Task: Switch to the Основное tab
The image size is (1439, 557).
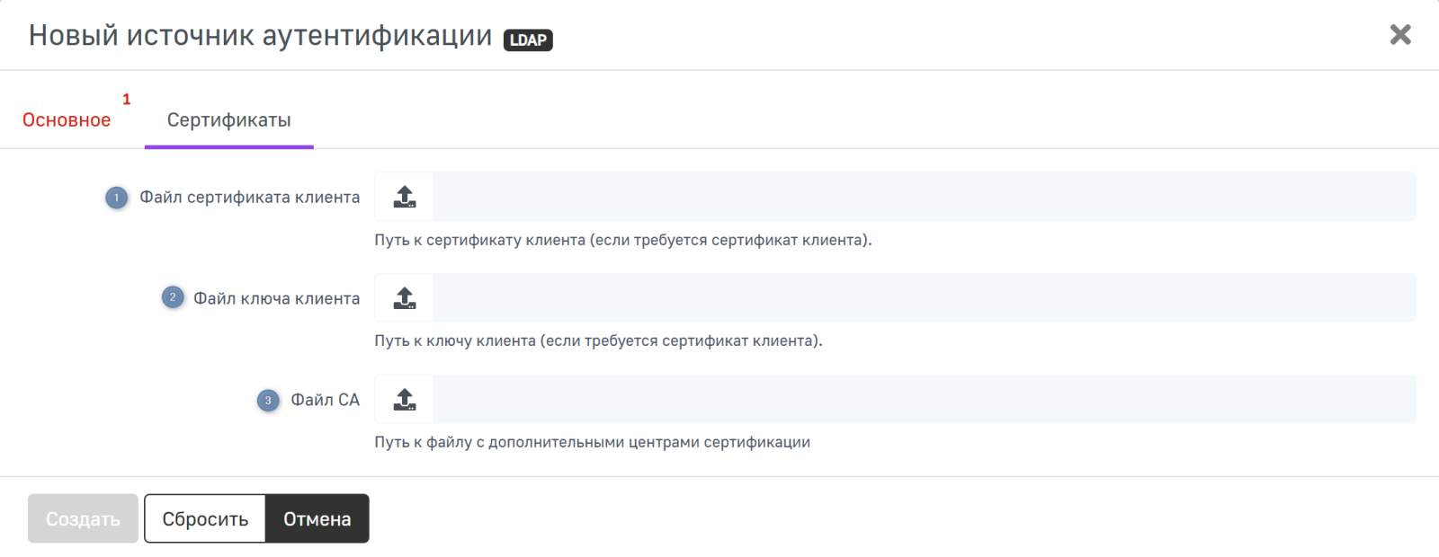Action: click(x=67, y=120)
